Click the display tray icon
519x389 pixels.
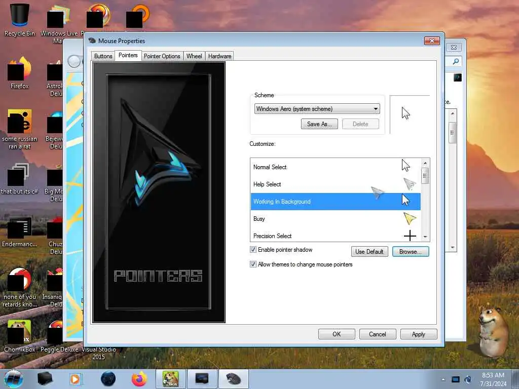(x=456, y=379)
